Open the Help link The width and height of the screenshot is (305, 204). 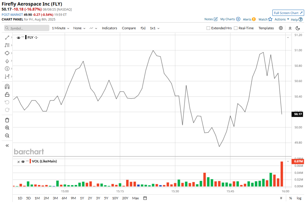(297, 19)
